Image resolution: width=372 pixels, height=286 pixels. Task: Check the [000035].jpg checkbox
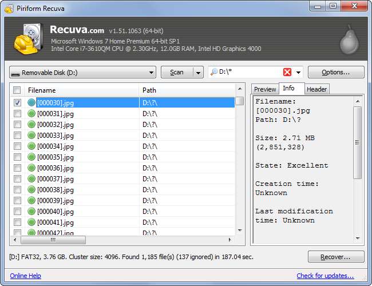(17, 157)
